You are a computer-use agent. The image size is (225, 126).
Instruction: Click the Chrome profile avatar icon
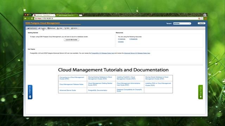pos(205,15)
